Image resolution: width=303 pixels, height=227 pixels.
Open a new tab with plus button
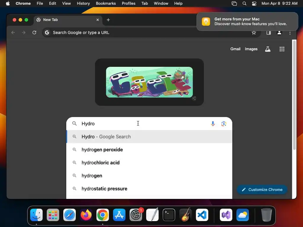coord(108,20)
